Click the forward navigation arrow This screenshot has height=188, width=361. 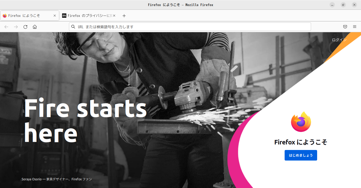16,27
